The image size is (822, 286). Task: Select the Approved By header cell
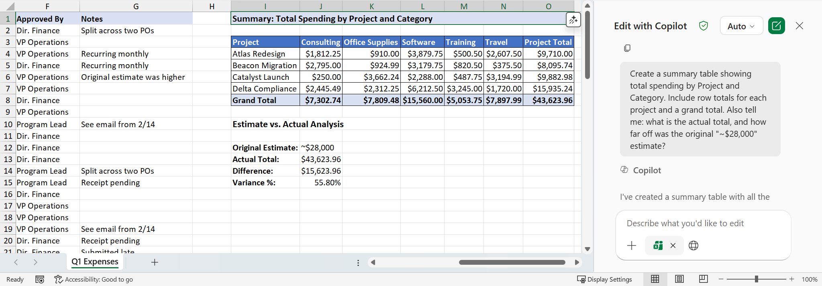click(47, 19)
